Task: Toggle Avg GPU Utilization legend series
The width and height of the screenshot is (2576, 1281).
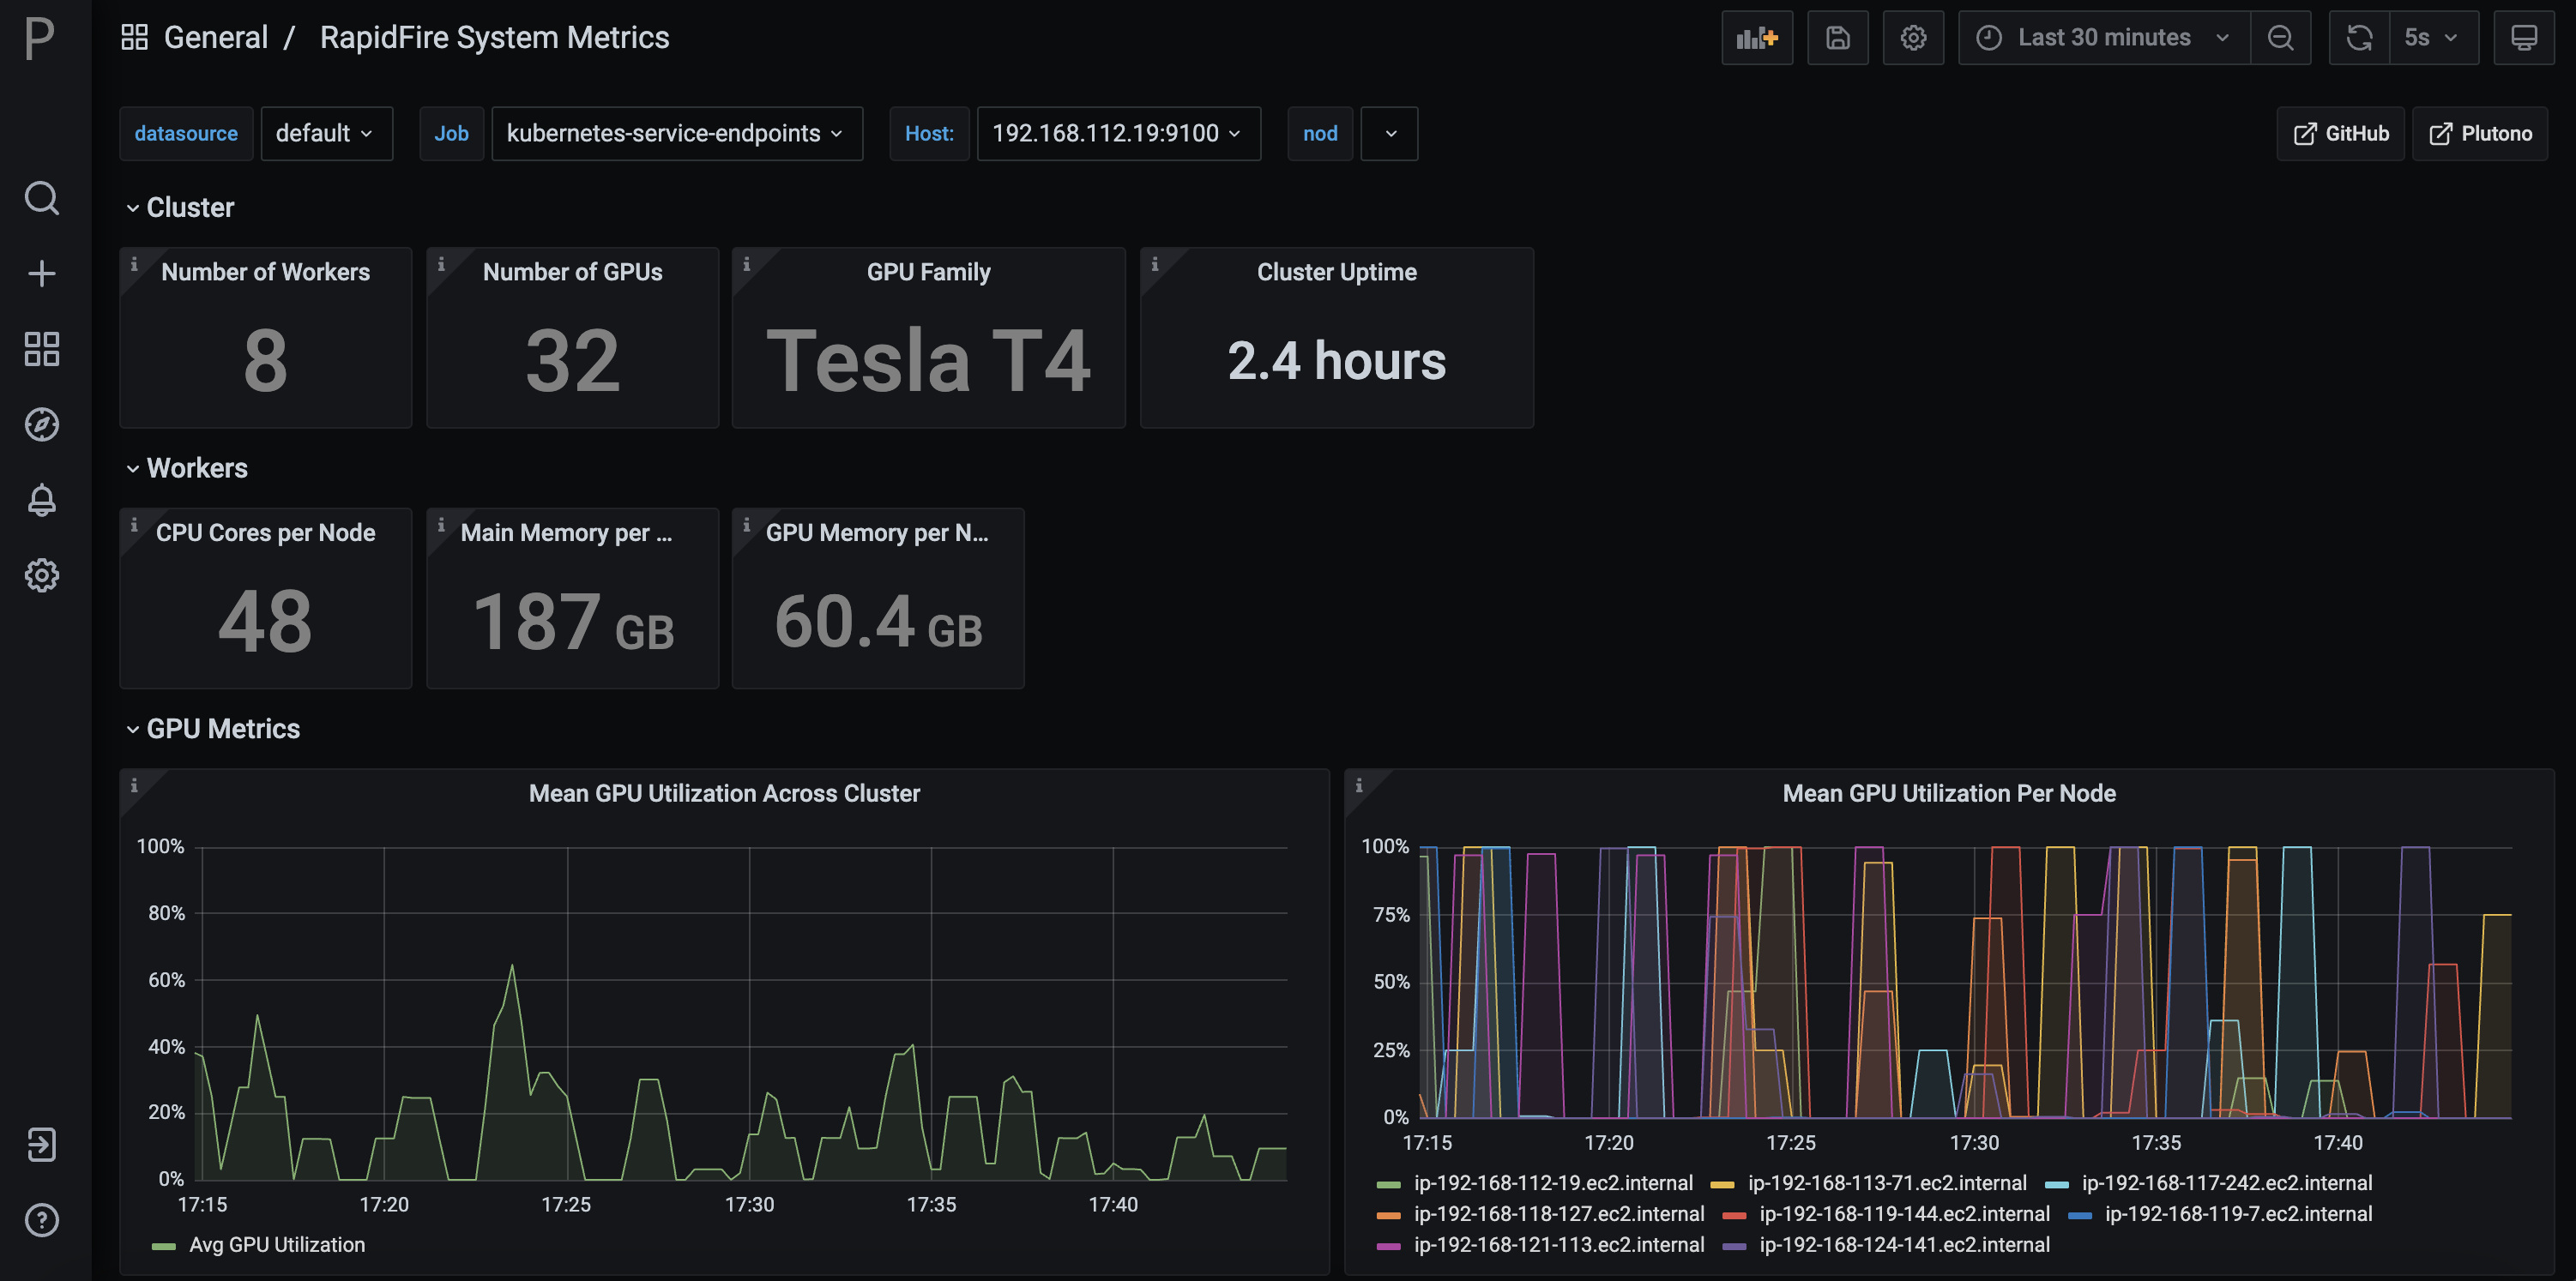Action: [277, 1245]
